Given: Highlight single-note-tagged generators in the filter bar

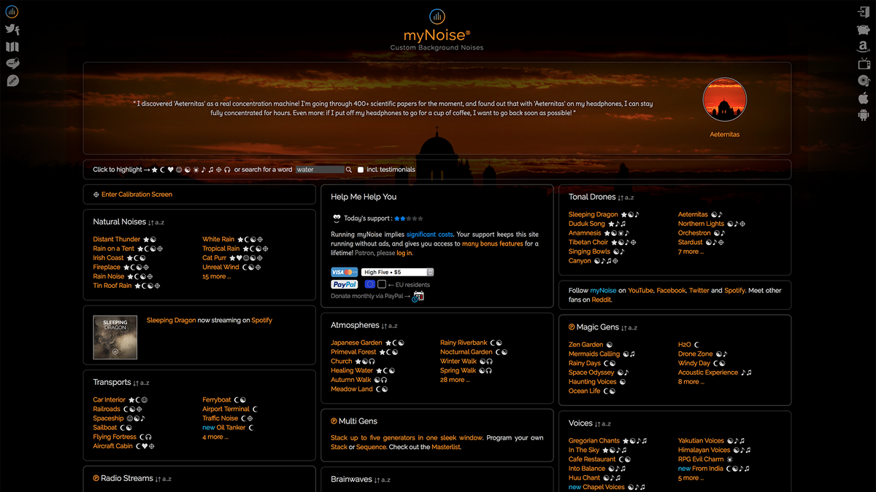Looking at the screenshot, I should (203, 169).
